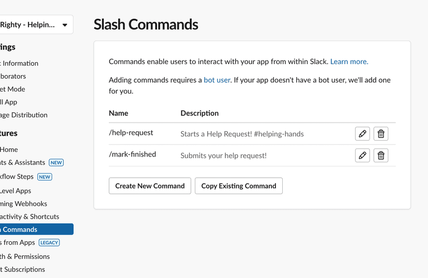Viewport: 428px width, 278px height.
Task: Select the /mark-finished command name
Action: (x=132, y=155)
